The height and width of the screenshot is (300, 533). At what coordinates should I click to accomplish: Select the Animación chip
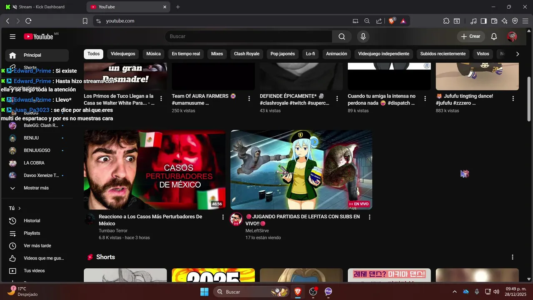(x=336, y=54)
